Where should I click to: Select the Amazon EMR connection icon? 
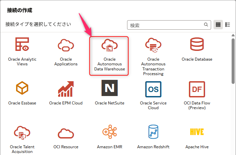click(x=109, y=132)
